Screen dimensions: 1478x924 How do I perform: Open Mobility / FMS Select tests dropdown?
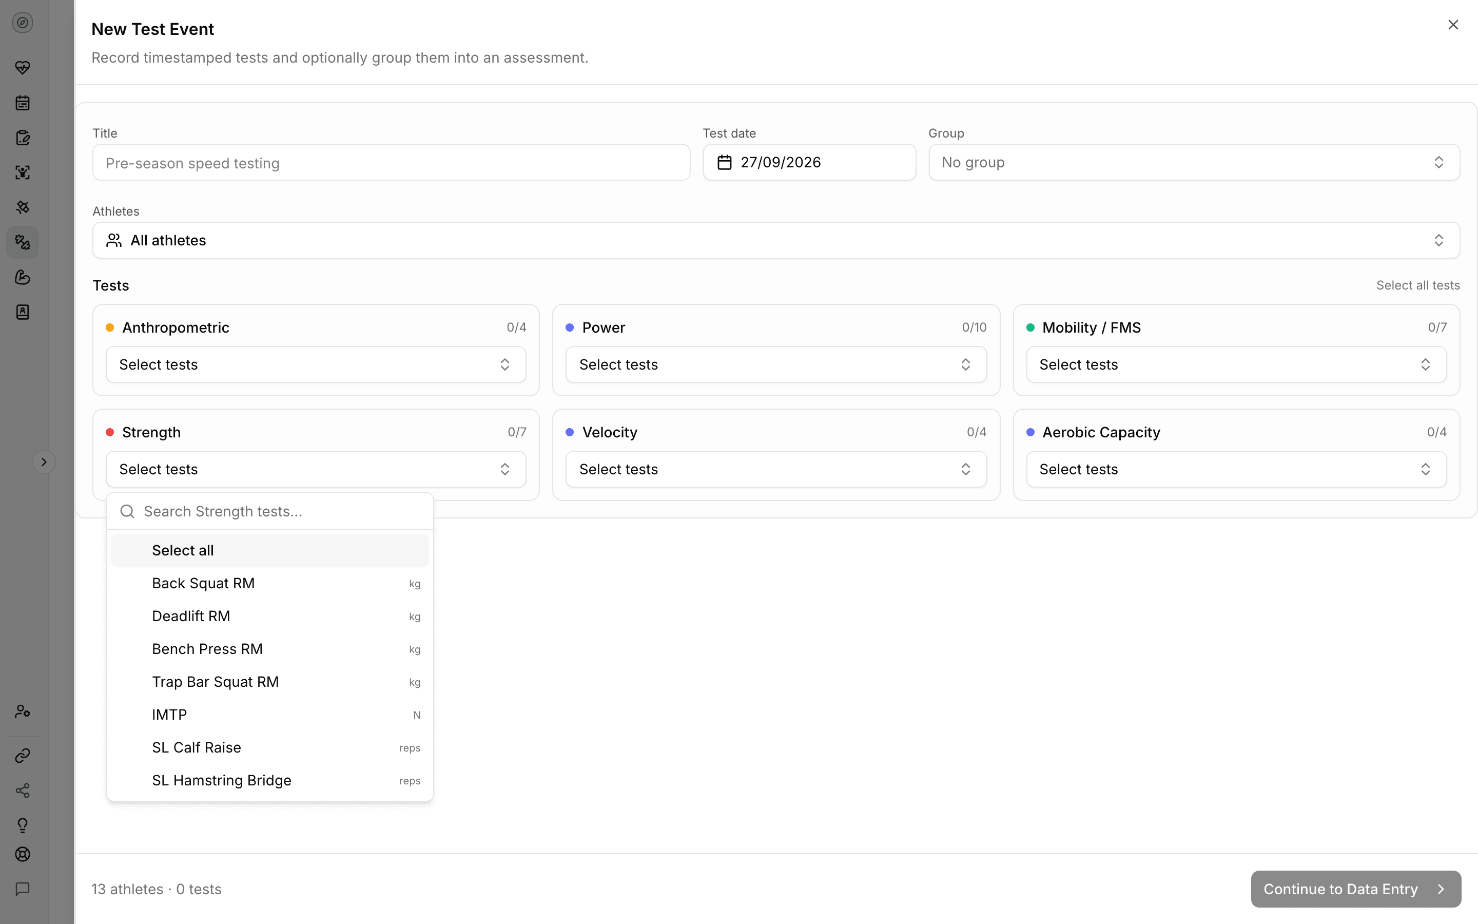coord(1236,365)
